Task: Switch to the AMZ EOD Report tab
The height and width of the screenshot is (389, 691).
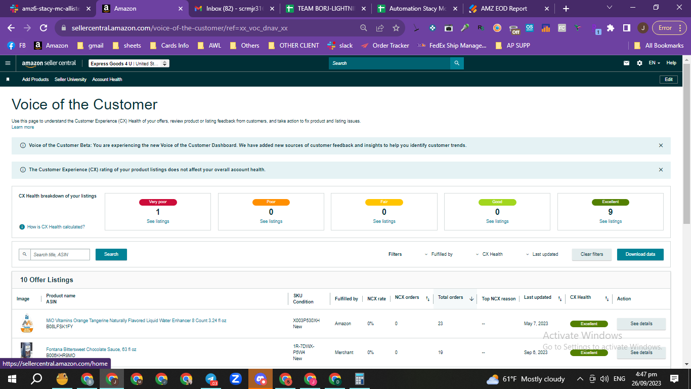Action: click(510, 9)
